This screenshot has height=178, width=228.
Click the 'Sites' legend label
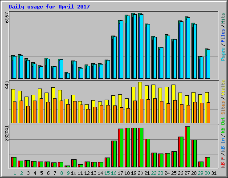tap(223, 108)
